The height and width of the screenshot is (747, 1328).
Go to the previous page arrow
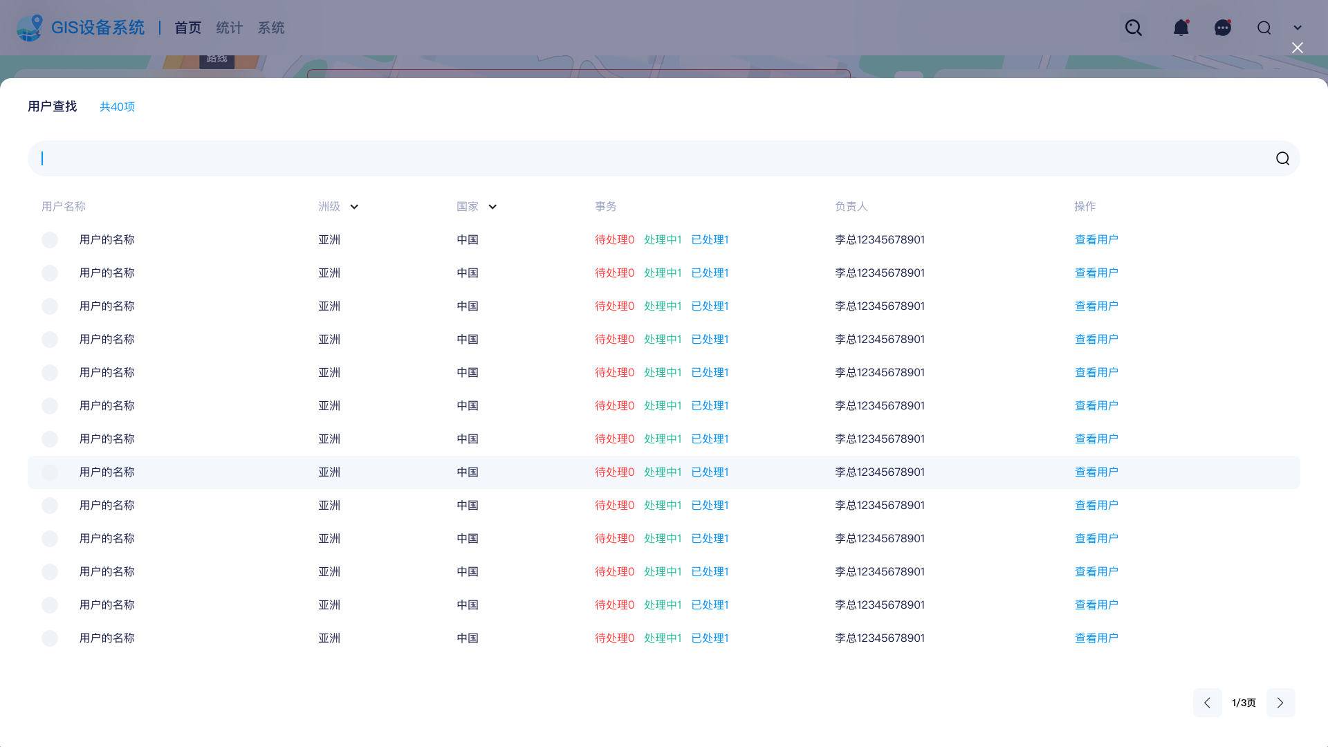[x=1207, y=703]
